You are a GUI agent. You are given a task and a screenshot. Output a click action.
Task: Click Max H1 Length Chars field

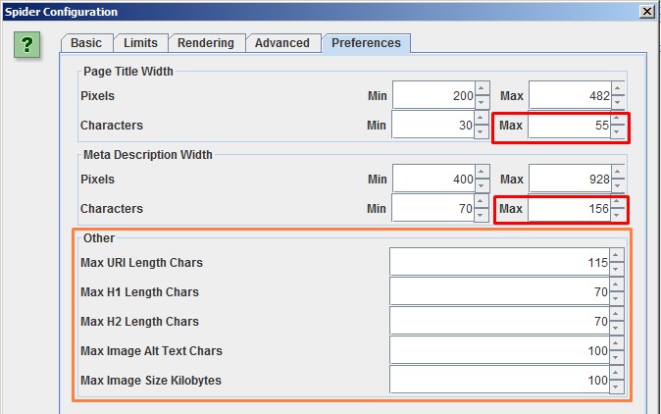[x=499, y=291]
